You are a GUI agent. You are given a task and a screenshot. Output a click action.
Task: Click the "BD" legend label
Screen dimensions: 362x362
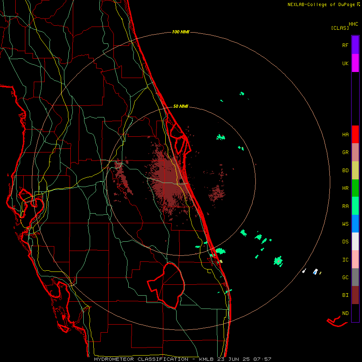[x=345, y=171]
